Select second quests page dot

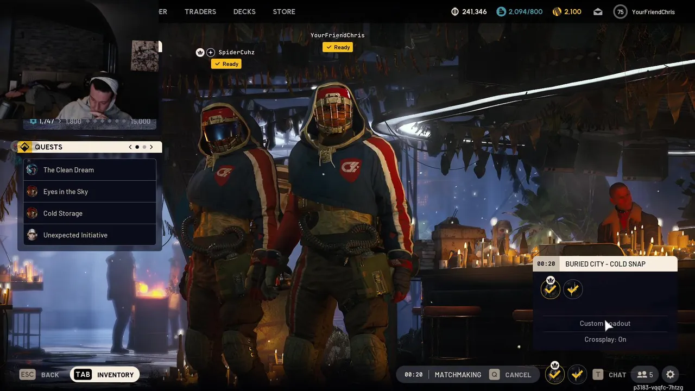click(144, 147)
